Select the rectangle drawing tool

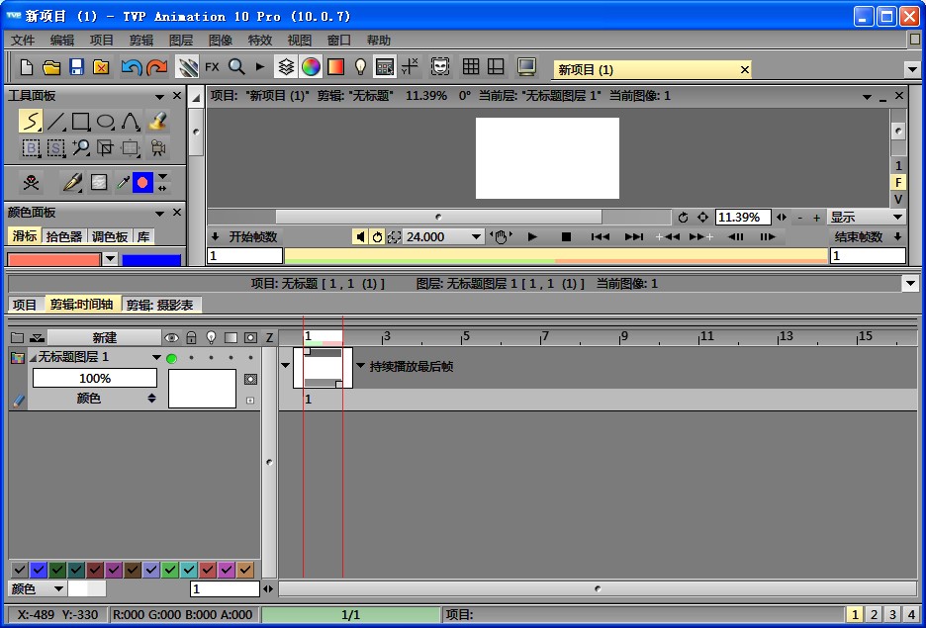pos(80,121)
